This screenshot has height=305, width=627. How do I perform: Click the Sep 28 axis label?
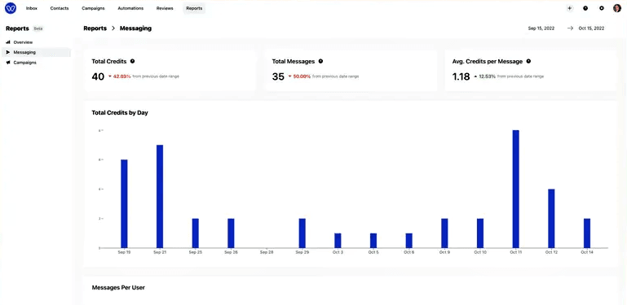click(x=267, y=252)
